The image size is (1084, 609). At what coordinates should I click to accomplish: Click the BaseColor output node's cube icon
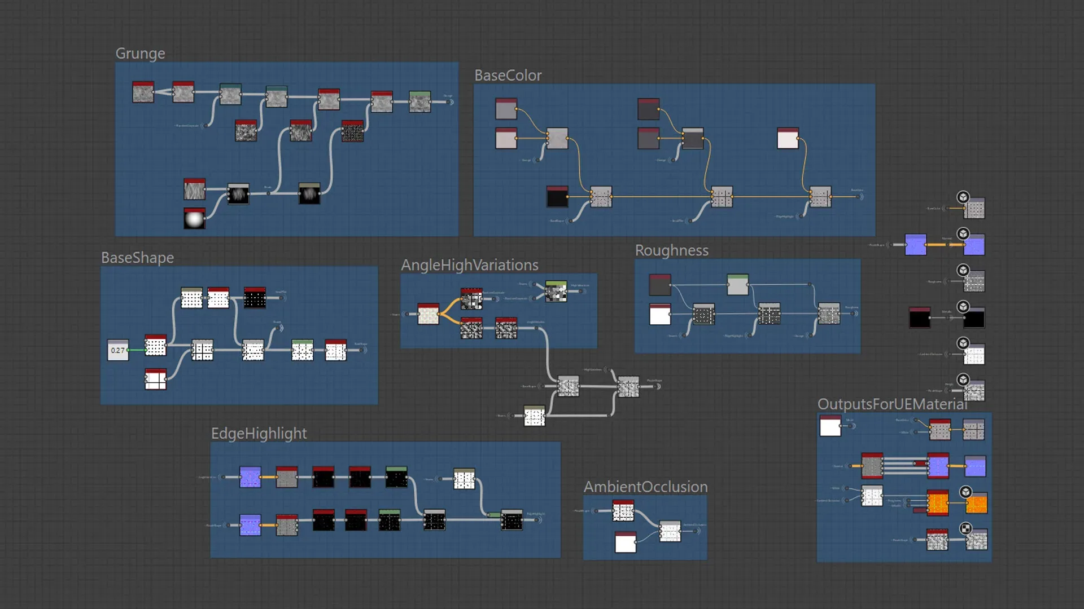pos(963,197)
